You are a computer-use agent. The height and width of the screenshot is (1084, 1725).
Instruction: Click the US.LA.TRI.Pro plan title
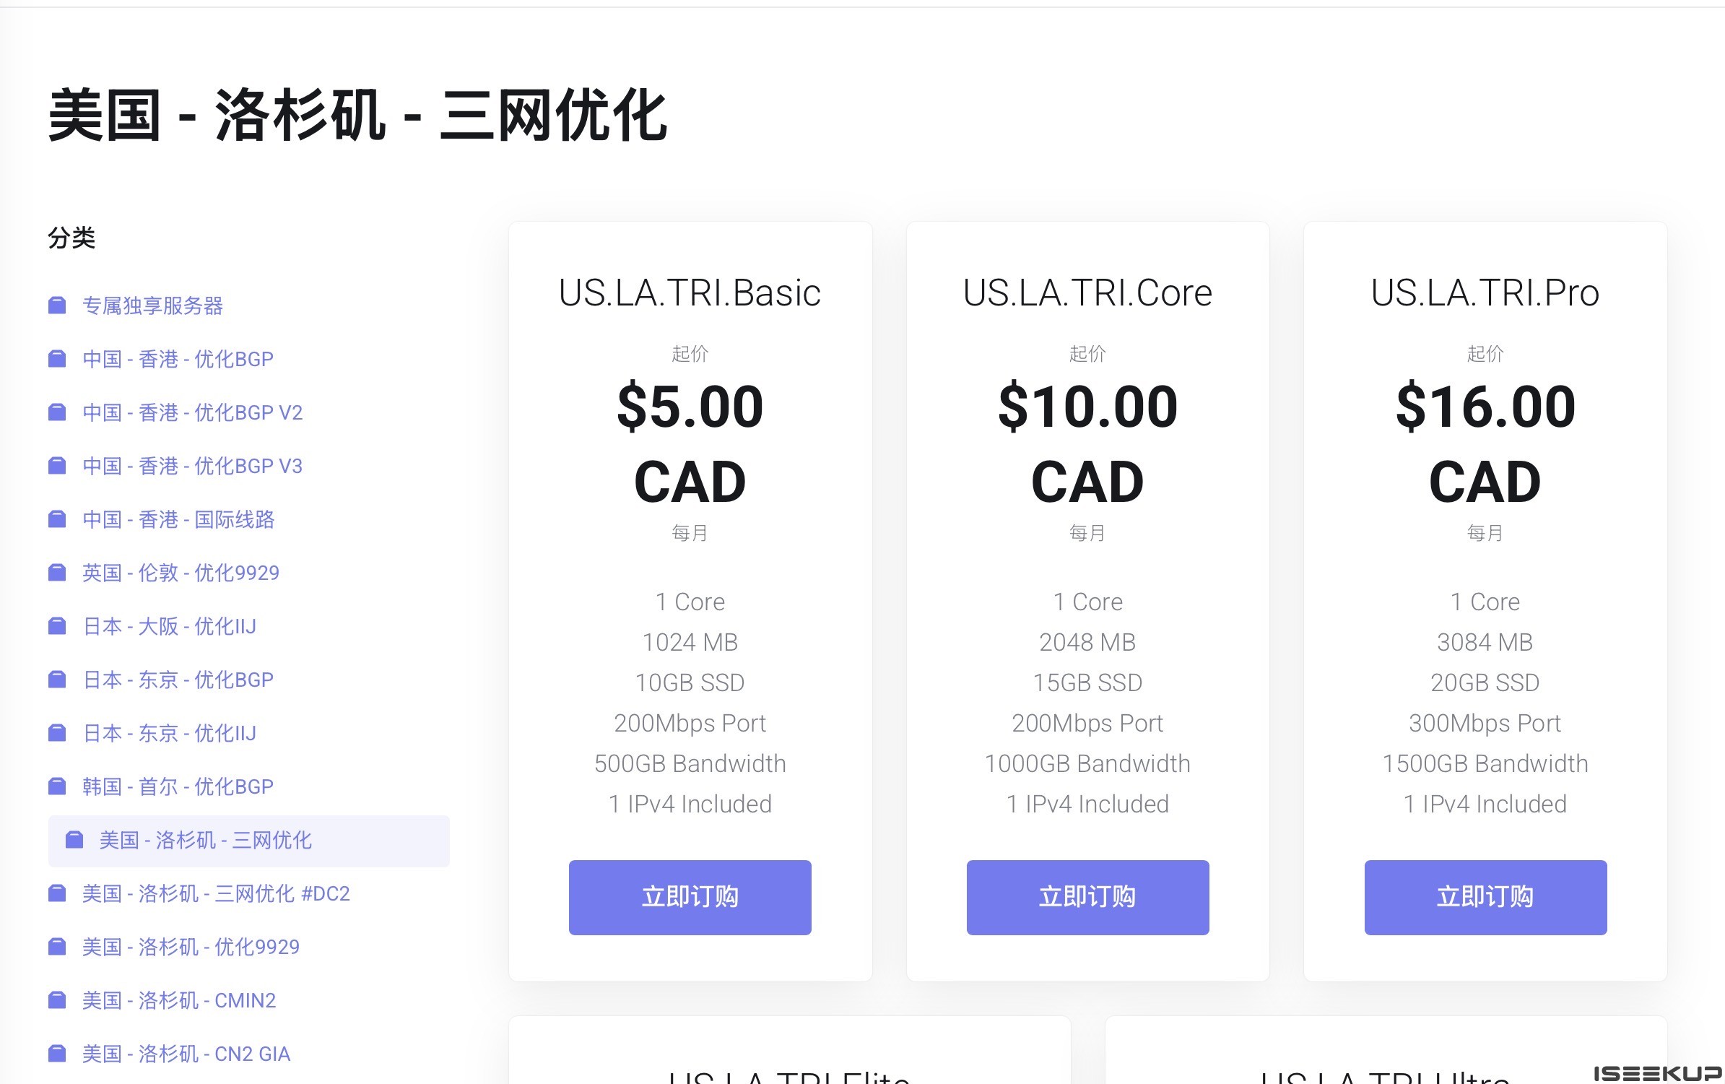(x=1485, y=292)
